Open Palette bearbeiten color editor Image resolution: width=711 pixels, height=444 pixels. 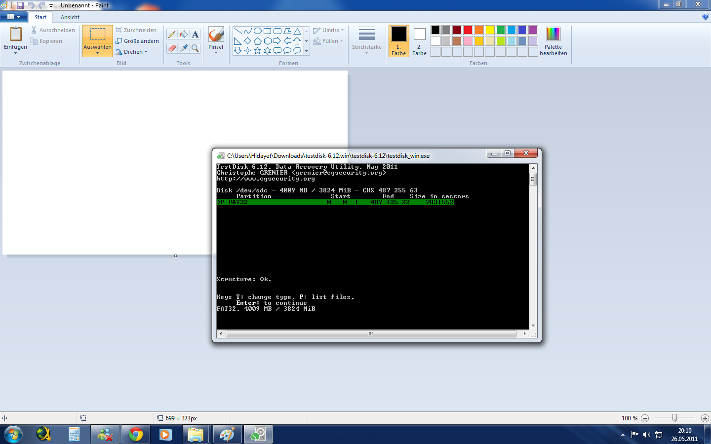553,41
